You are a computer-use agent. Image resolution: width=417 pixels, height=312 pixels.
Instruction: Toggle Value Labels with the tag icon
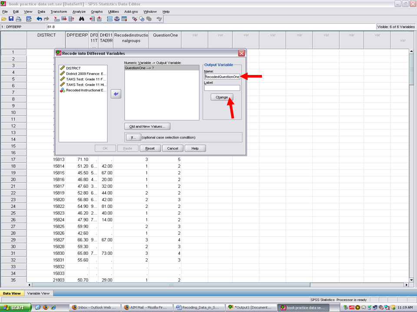pyautogui.click(x=135, y=19)
